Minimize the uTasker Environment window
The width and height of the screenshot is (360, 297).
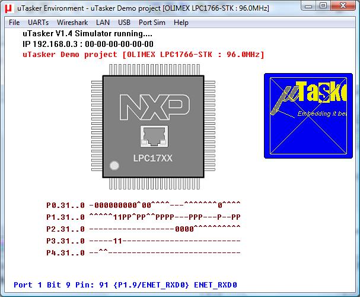(x=308, y=5)
